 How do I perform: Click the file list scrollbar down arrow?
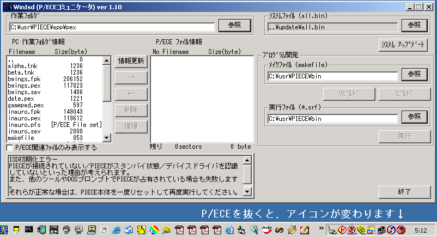107,137
